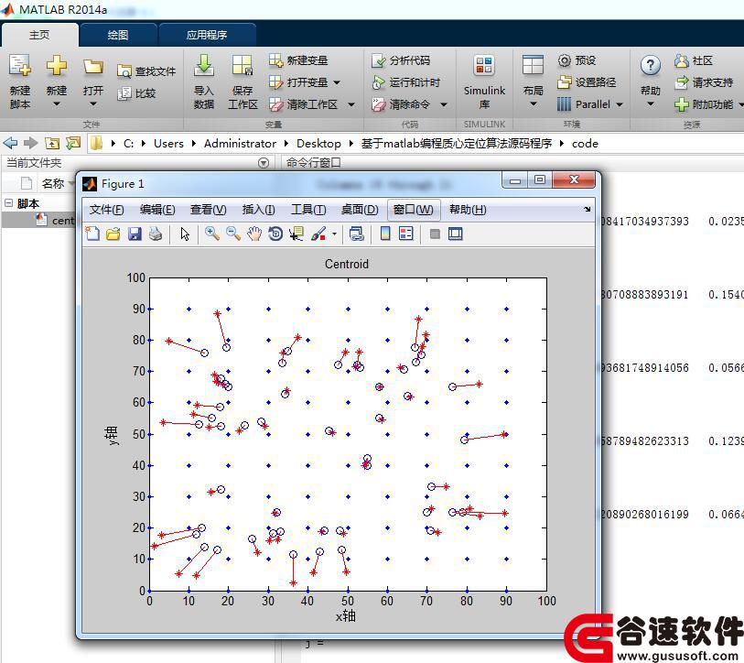
Task: Print figure with printer icon
Action: 156,234
